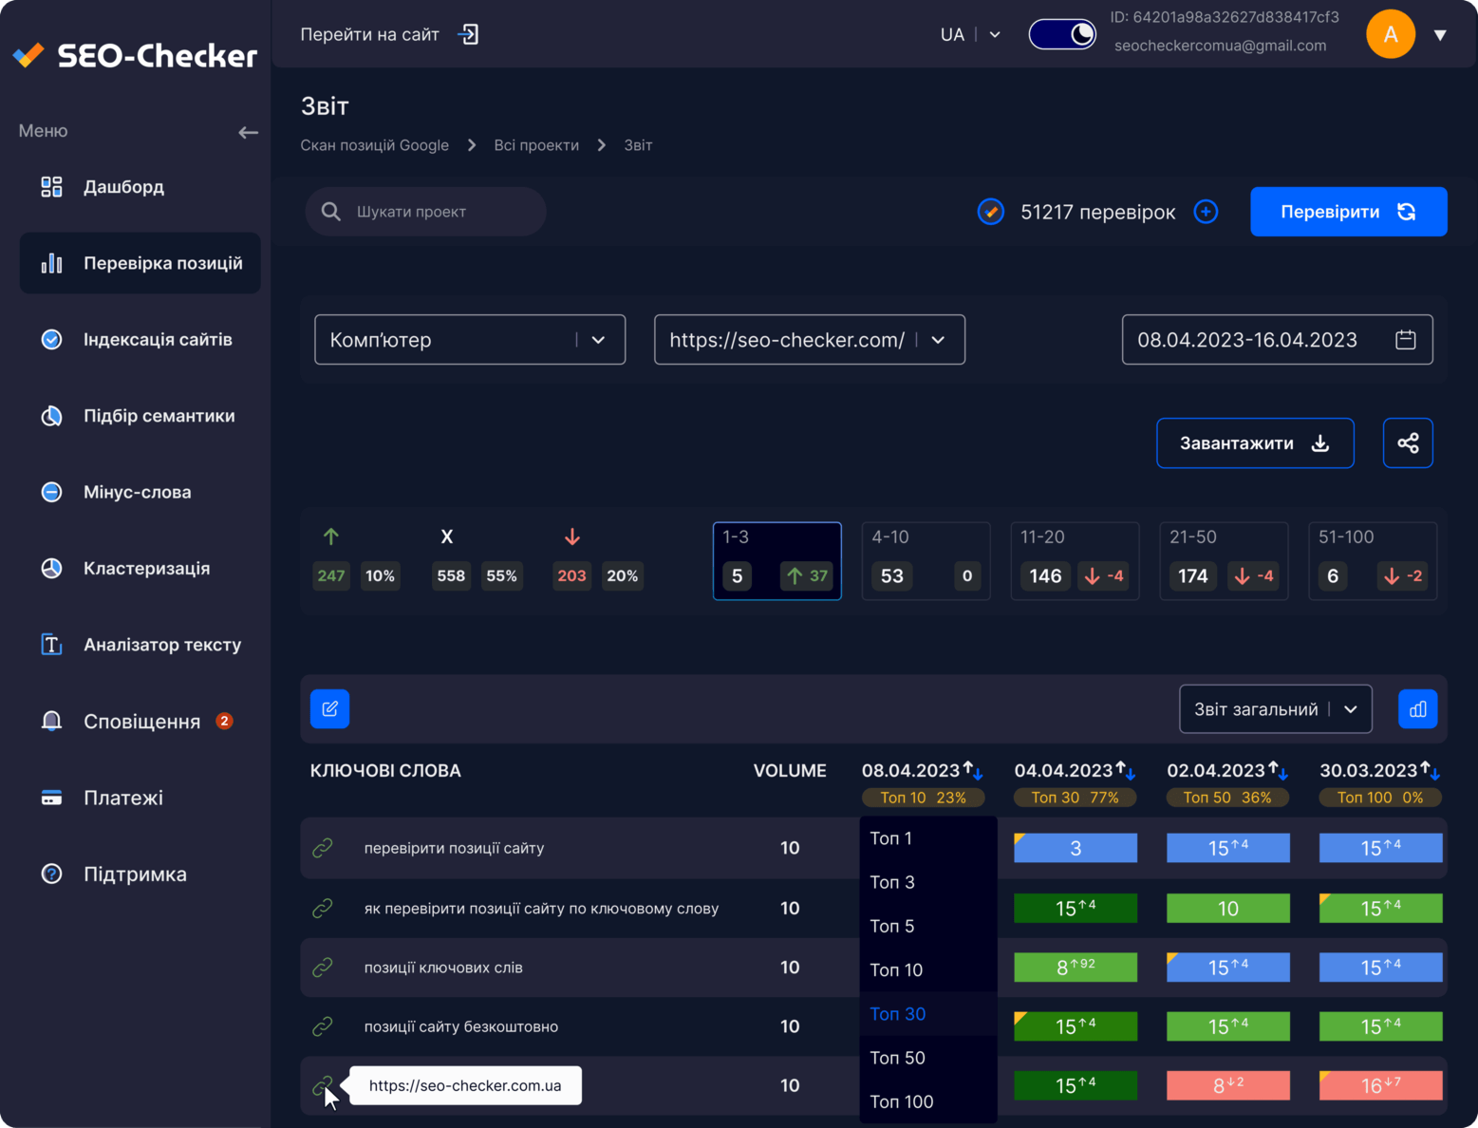Open Аналізатор тексту tool

point(140,645)
